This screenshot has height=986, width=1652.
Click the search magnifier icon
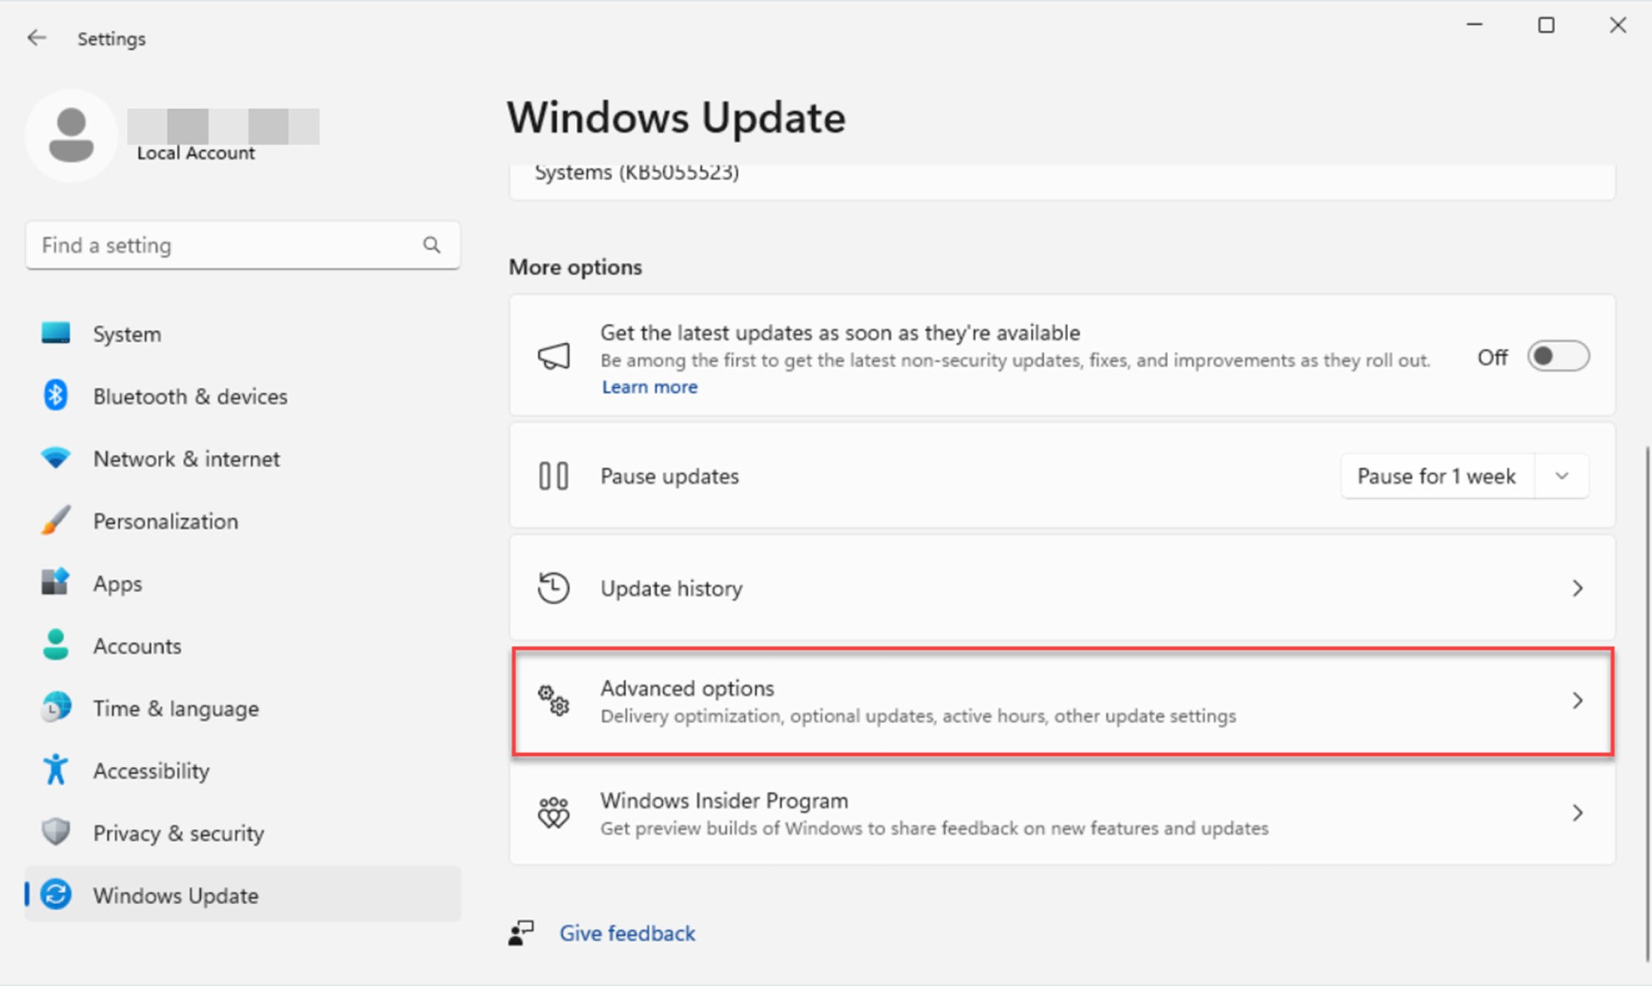coord(432,244)
